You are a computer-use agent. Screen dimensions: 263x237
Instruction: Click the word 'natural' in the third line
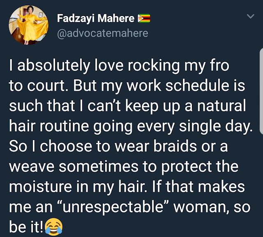(221, 106)
